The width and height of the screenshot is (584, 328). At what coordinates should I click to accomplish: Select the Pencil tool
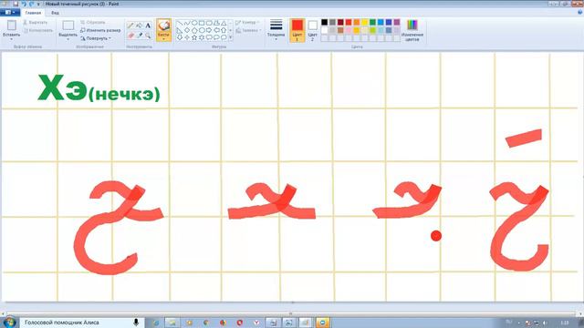point(130,26)
